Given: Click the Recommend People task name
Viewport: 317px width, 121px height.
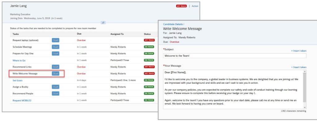Looking at the screenshot, I should click(x=23, y=94).
